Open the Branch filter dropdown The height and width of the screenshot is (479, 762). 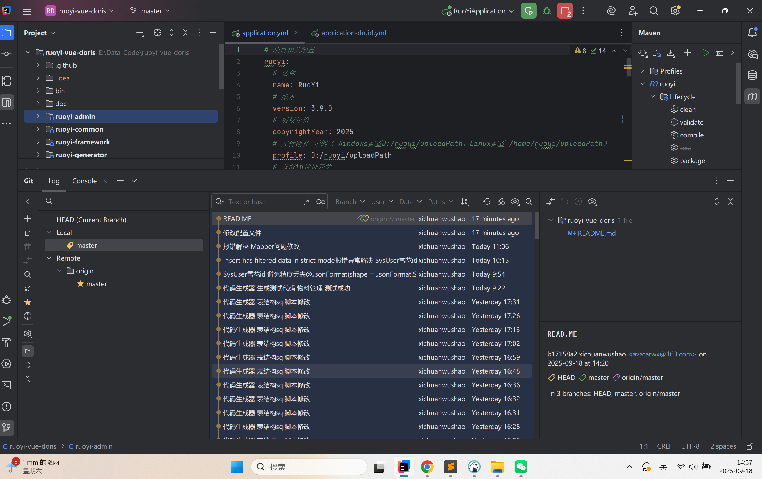click(350, 202)
